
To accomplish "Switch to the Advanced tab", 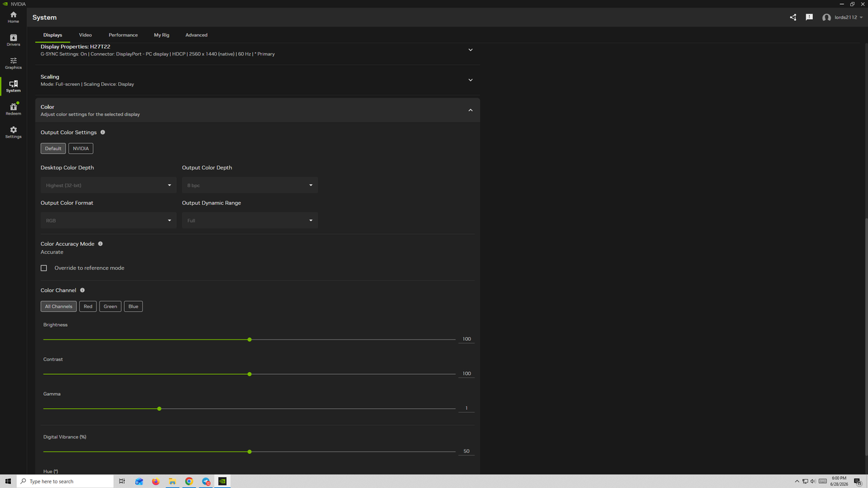I will (x=197, y=35).
